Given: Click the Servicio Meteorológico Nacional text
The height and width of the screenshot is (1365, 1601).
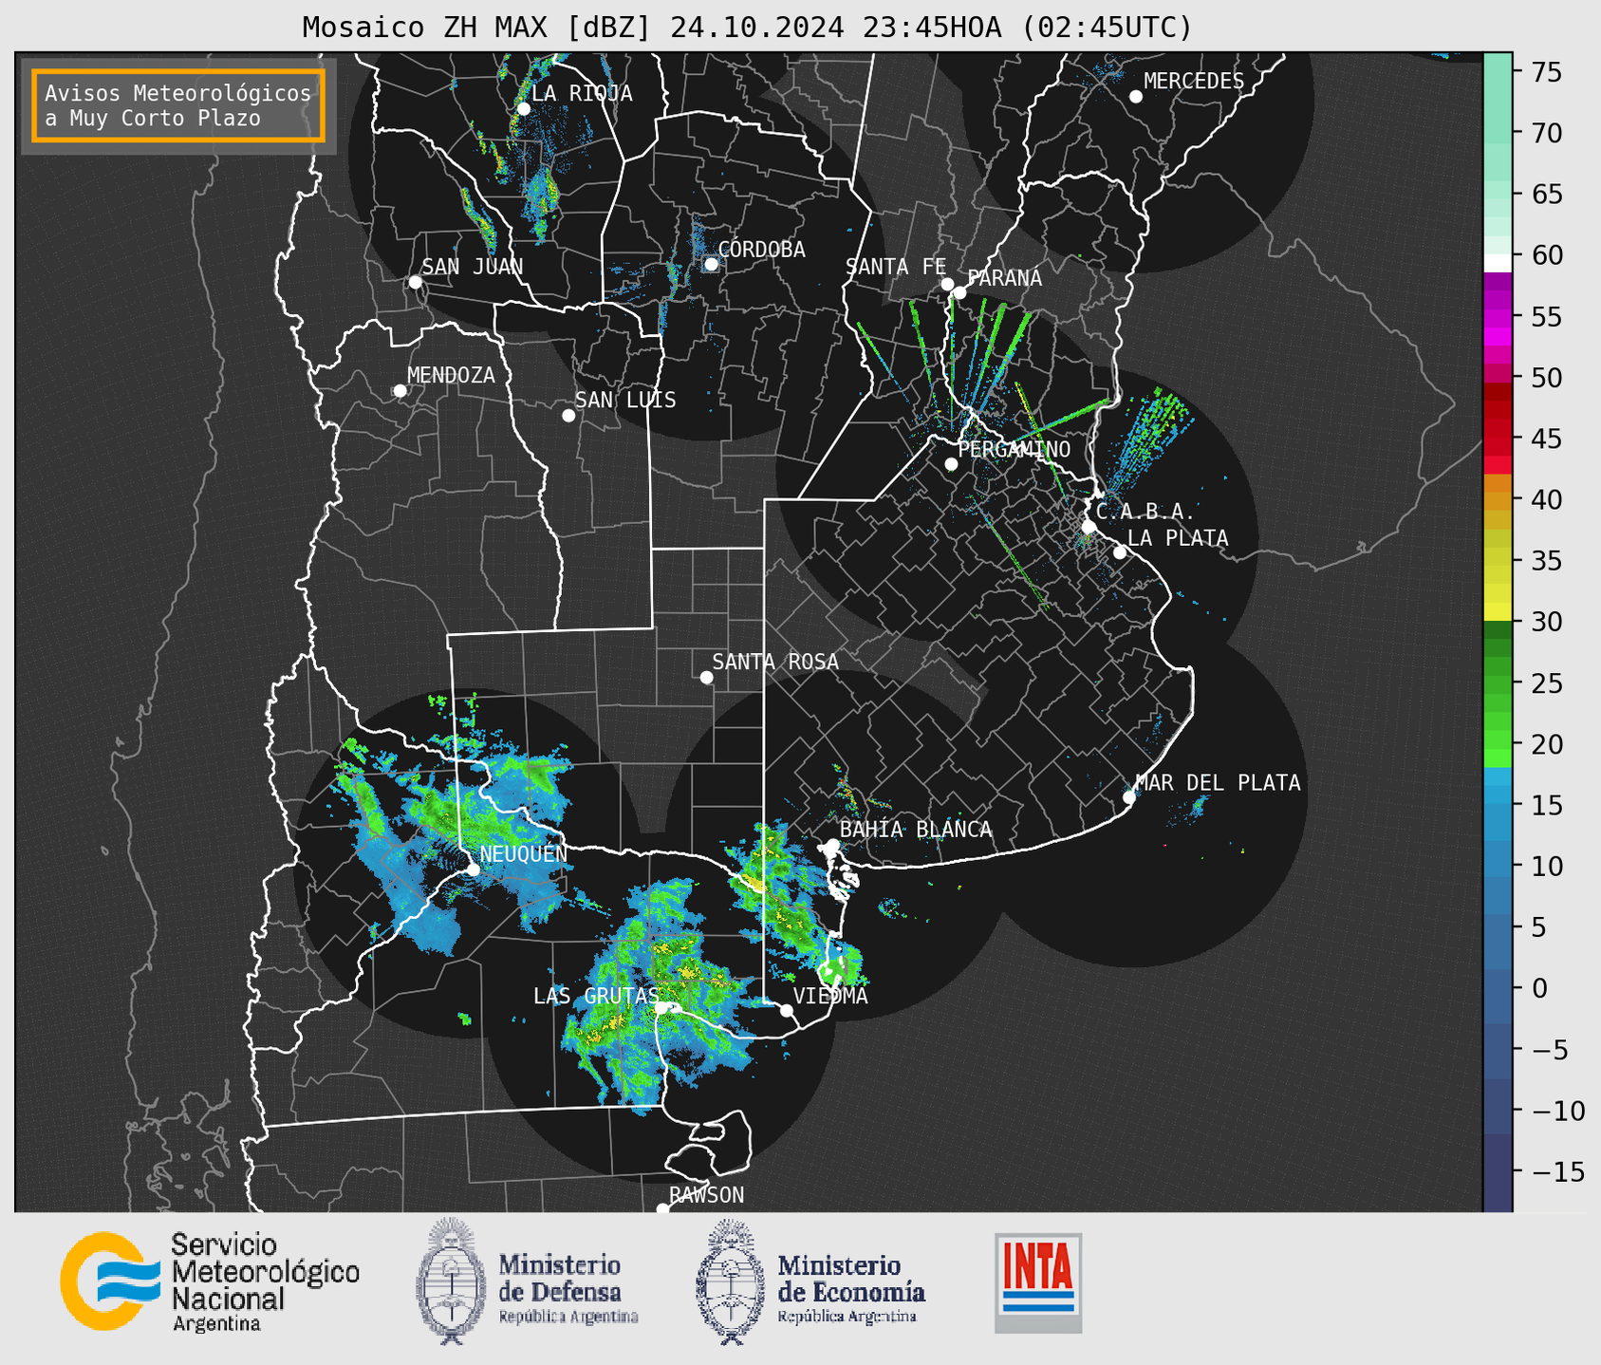Looking at the screenshot, I should pos(265,1281).
